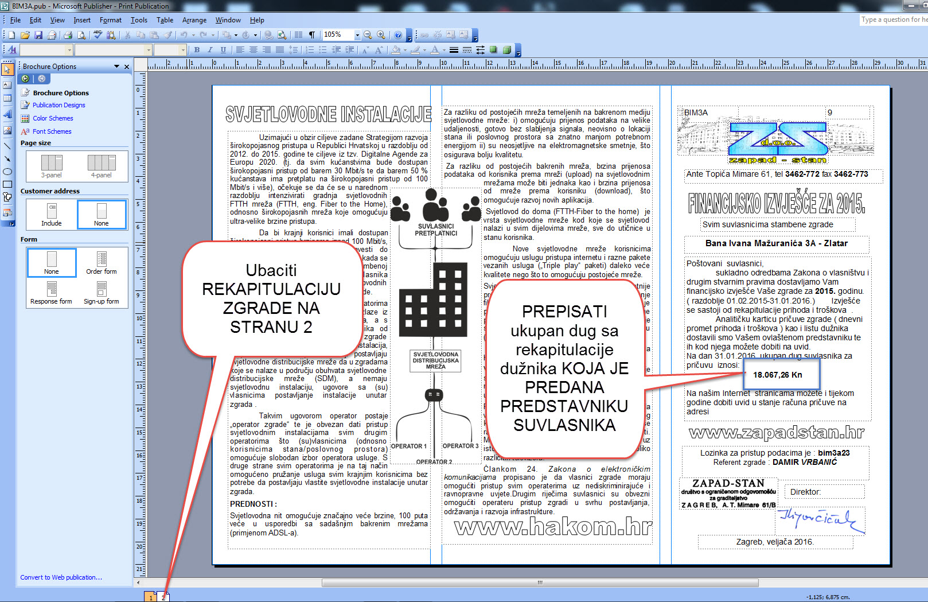This screenshot has width=928, height=602.
Task: Click the horizontal scrollbar thumb
Action: pyautogui.click(x=540, y=582)
